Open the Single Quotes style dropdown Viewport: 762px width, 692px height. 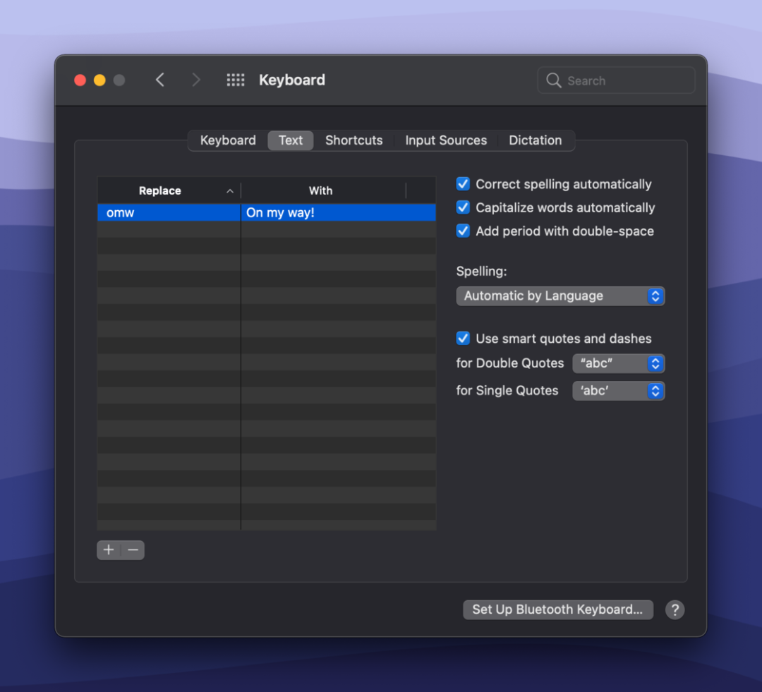[x=618, y=391]
